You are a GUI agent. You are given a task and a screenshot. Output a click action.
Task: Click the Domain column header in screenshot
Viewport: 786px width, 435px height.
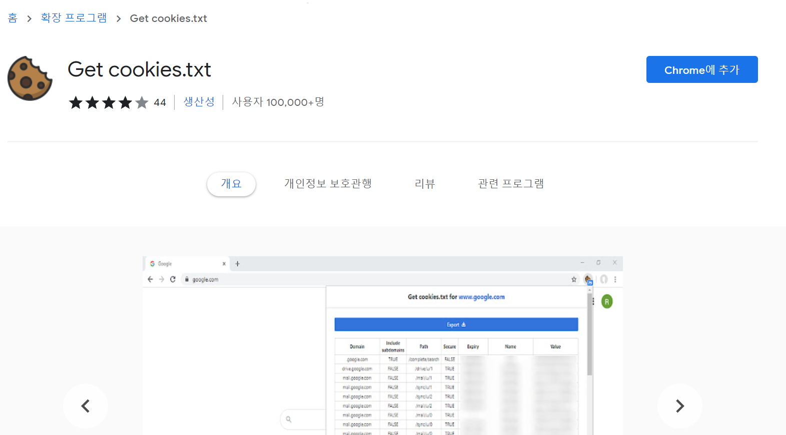pyautogui.click(x=357, y=347)
